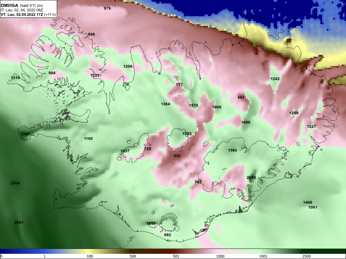
Task: Click the 2264 value over the ocean
Action: (x=15, y=183)
